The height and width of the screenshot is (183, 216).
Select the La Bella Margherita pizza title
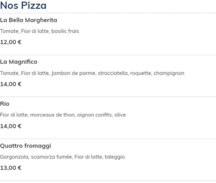pos(28,20)
